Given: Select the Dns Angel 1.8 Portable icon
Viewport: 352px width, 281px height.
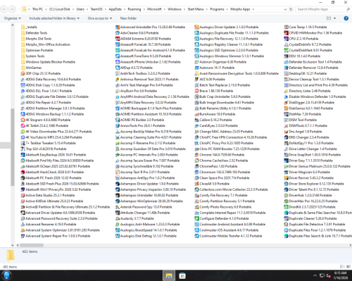Looking at the screenshot, I should tap(287, 132).
